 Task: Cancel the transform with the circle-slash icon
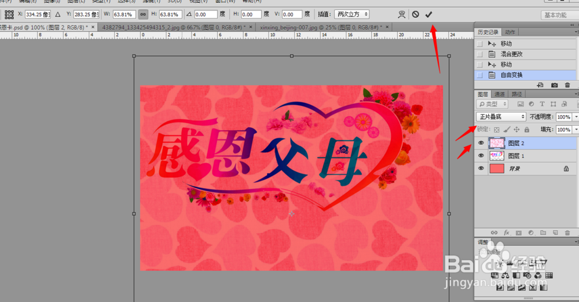tap(415, 14)
